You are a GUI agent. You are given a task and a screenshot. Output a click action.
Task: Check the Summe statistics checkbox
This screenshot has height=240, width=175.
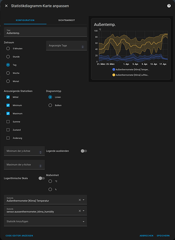point(8,121)
